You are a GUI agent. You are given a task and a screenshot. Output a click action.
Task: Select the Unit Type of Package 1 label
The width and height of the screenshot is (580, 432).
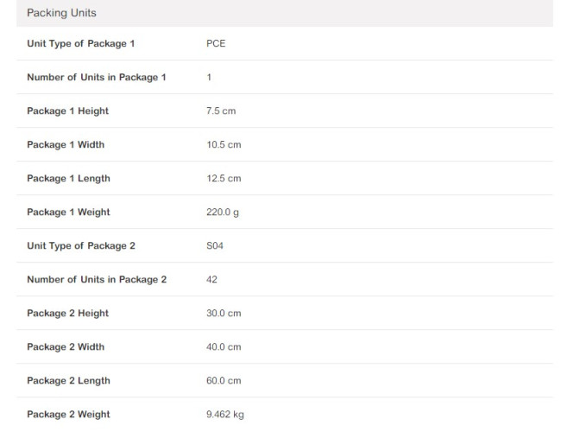81,43
